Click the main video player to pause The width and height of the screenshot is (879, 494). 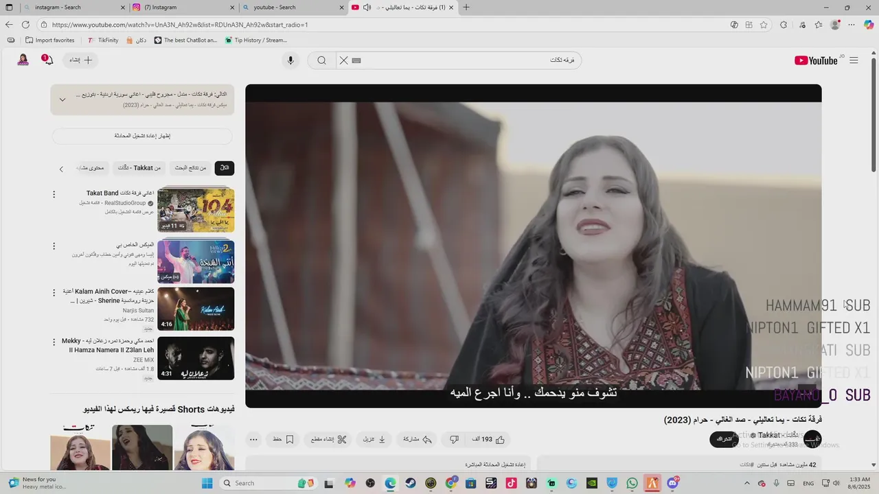(533, 246)
